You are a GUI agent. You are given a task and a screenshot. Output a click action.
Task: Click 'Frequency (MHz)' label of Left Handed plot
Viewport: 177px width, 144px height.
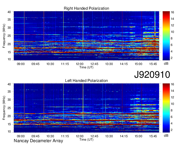click(x=4, y=108)
